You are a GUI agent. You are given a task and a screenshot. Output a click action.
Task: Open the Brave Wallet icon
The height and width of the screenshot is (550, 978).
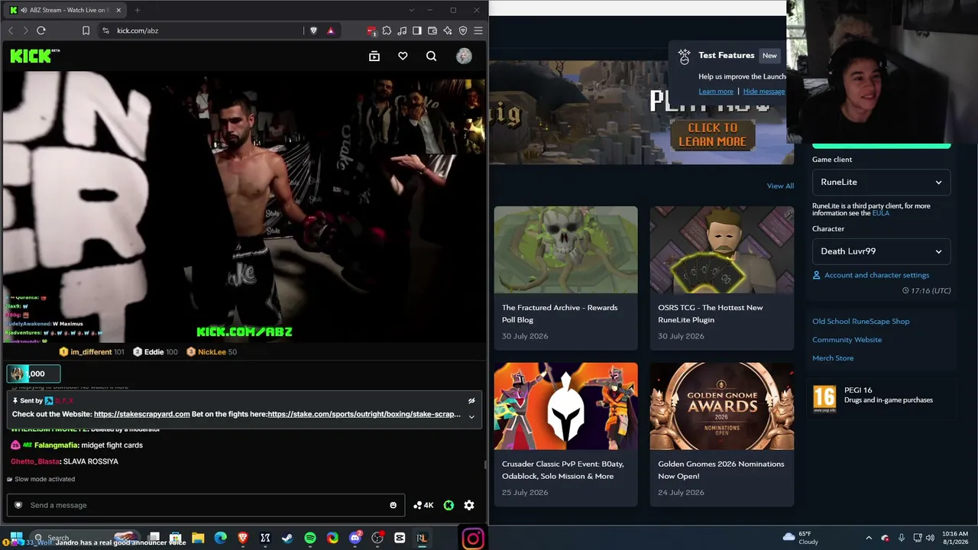432,31
